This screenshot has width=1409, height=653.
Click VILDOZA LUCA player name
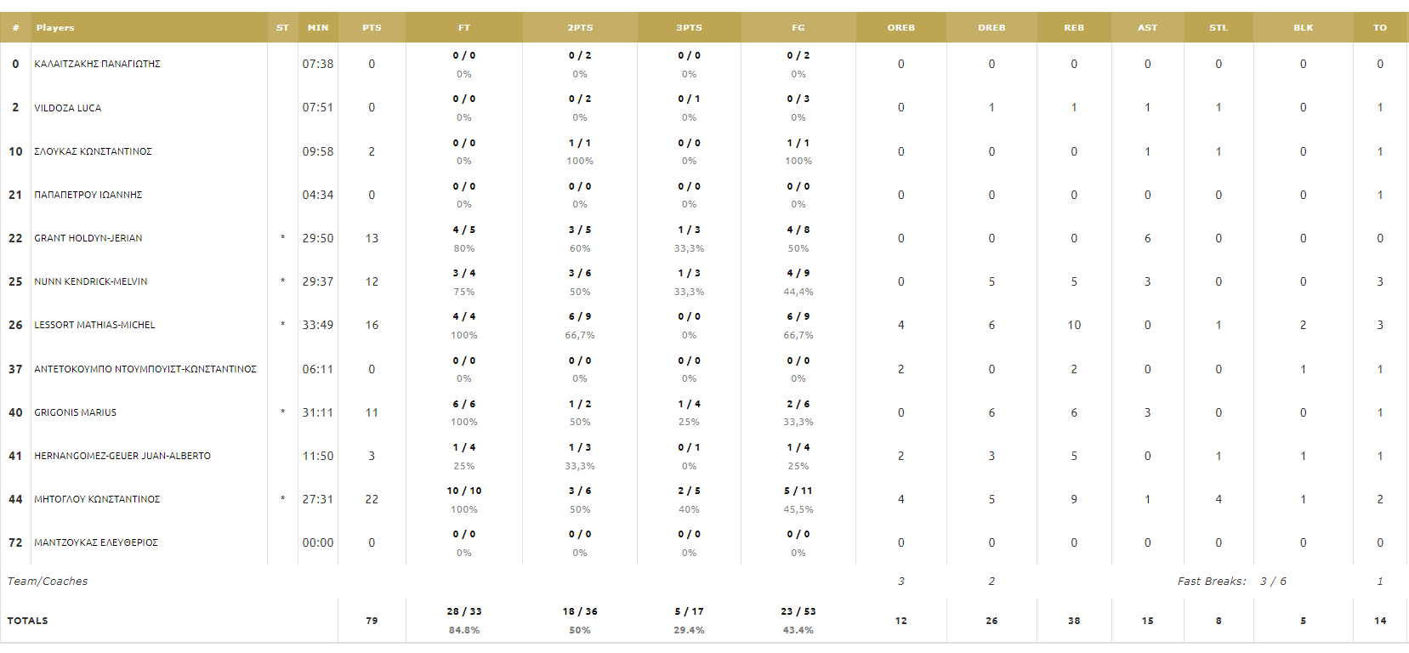[67, 108]
